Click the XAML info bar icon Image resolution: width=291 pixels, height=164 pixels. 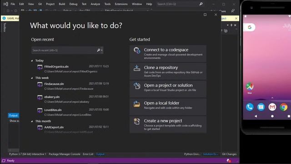click(4, 18)
